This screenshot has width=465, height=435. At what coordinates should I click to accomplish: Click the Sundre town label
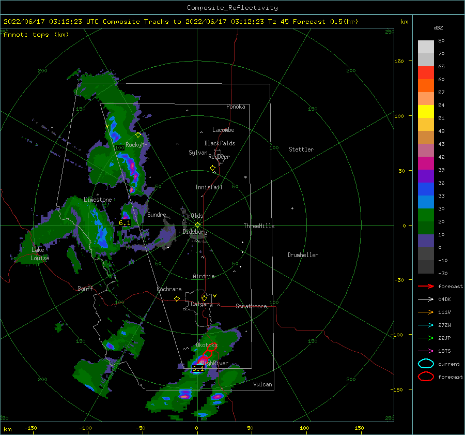157,215
